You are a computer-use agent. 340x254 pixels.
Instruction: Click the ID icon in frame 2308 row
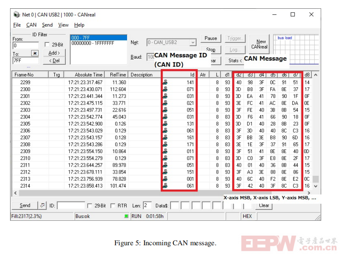[165, 144]
